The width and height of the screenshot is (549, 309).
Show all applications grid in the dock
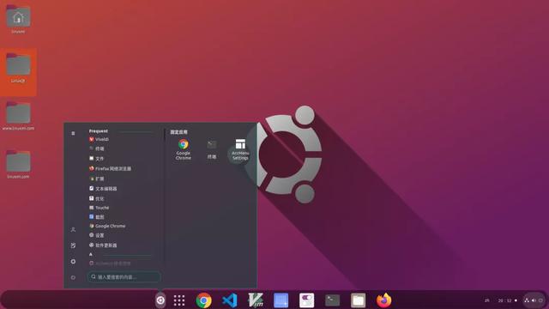(x=179, y=300)
